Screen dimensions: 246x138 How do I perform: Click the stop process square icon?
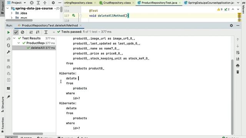(8, 61)
